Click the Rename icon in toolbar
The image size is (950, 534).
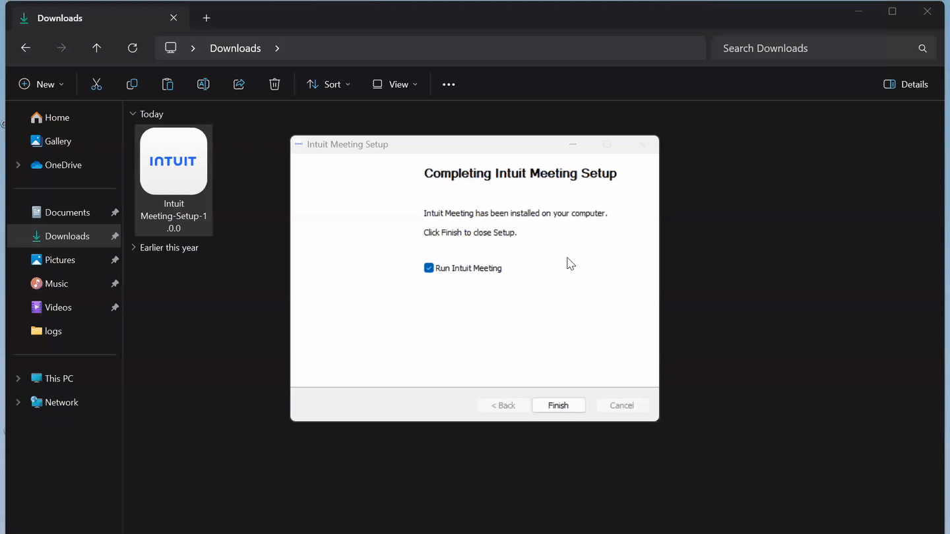coord(203,84)
